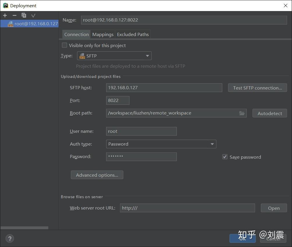Viewport: 292px width, 247px height.
Task: Open the Type dropdown
Action: [x=147, y=56]
